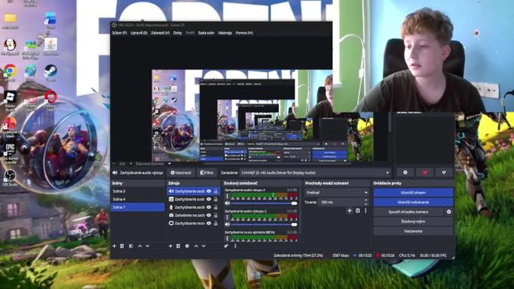
Task: Open Štúdiový režim (studio mode)
Action: click(413, 221)
